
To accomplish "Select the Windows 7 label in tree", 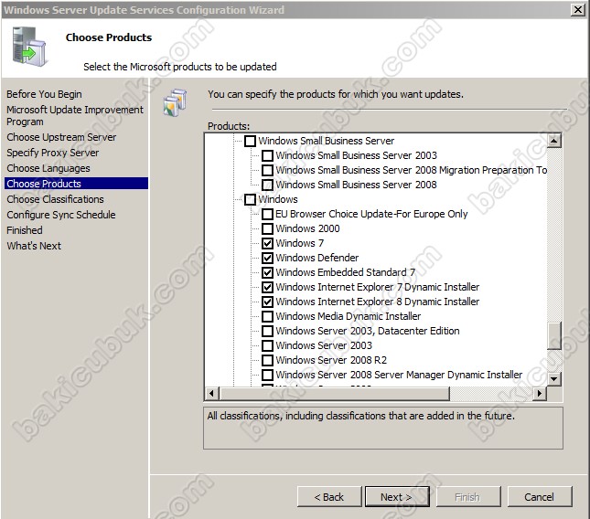I will coord(299,243).
